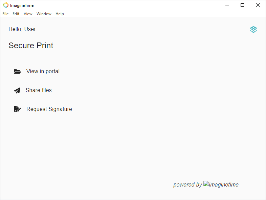Click the paper plane share icon
The height and width of the screenshot is (200, 266).
17,90
